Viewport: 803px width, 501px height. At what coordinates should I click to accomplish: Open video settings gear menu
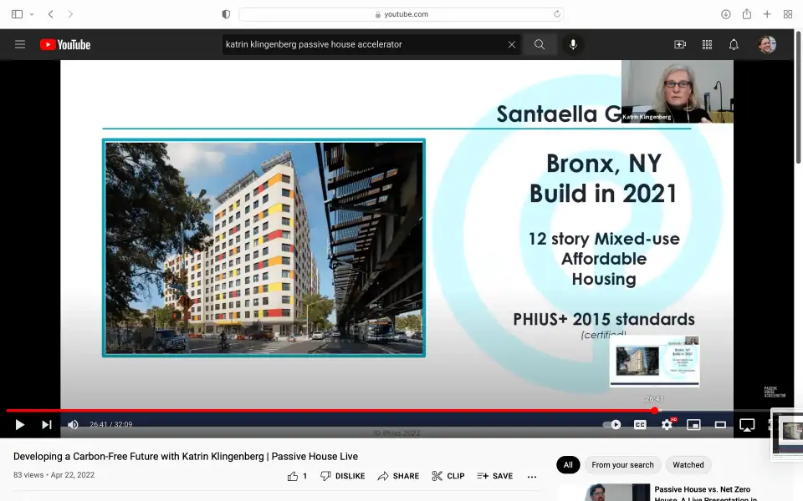tap(667, 424)
